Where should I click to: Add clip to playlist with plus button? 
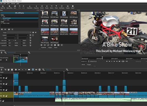tap(41, 45)
